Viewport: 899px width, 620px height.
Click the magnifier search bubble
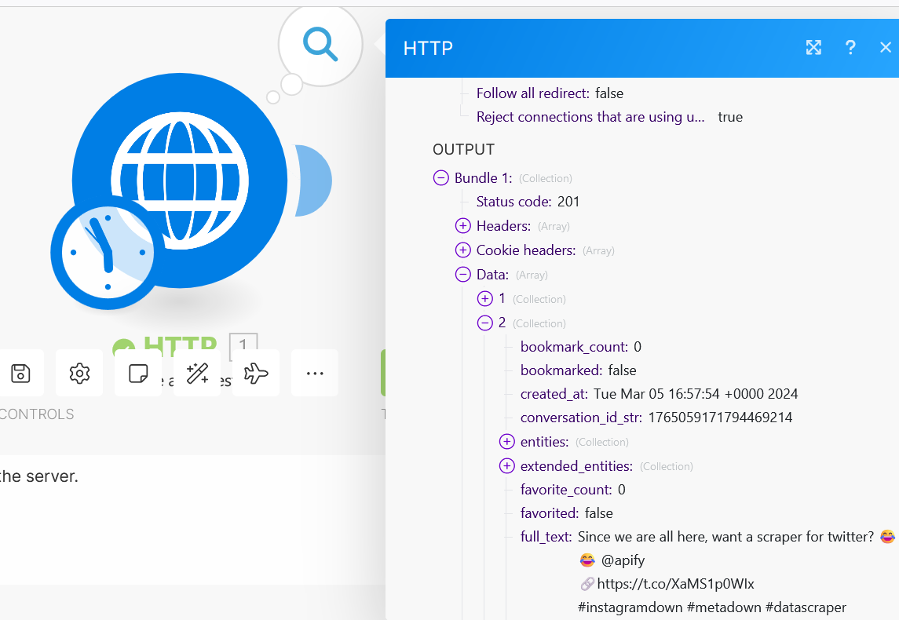pos(320,45)
